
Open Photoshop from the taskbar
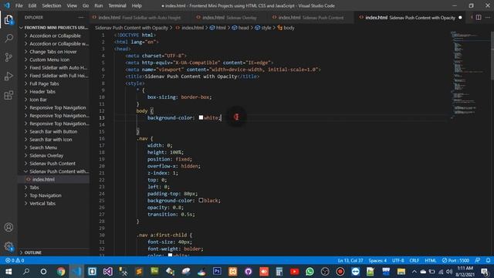coord(217,271)
